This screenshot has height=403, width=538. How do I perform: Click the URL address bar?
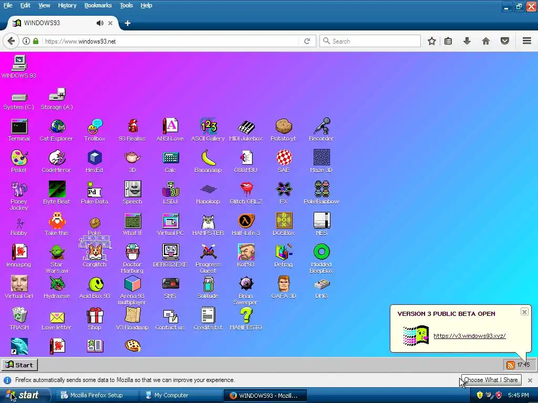(171, 41)
